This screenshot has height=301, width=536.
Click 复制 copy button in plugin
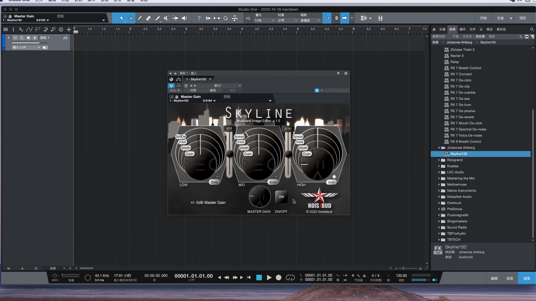(213, 91)
